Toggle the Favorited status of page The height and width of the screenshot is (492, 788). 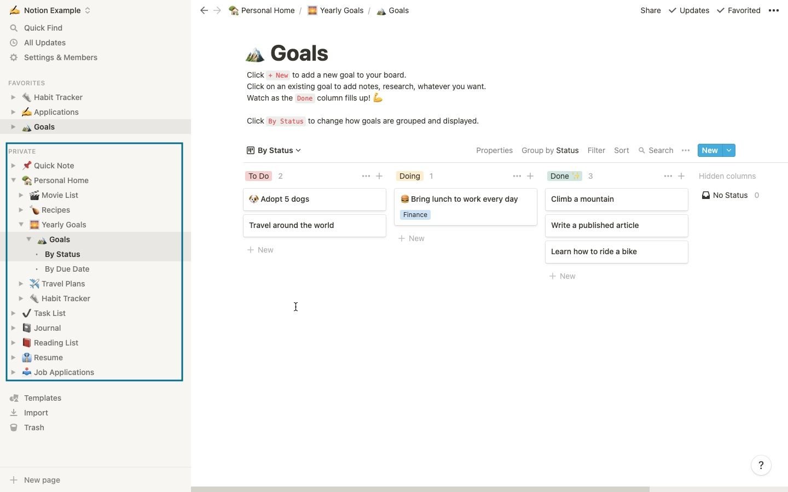pos(738,10)
